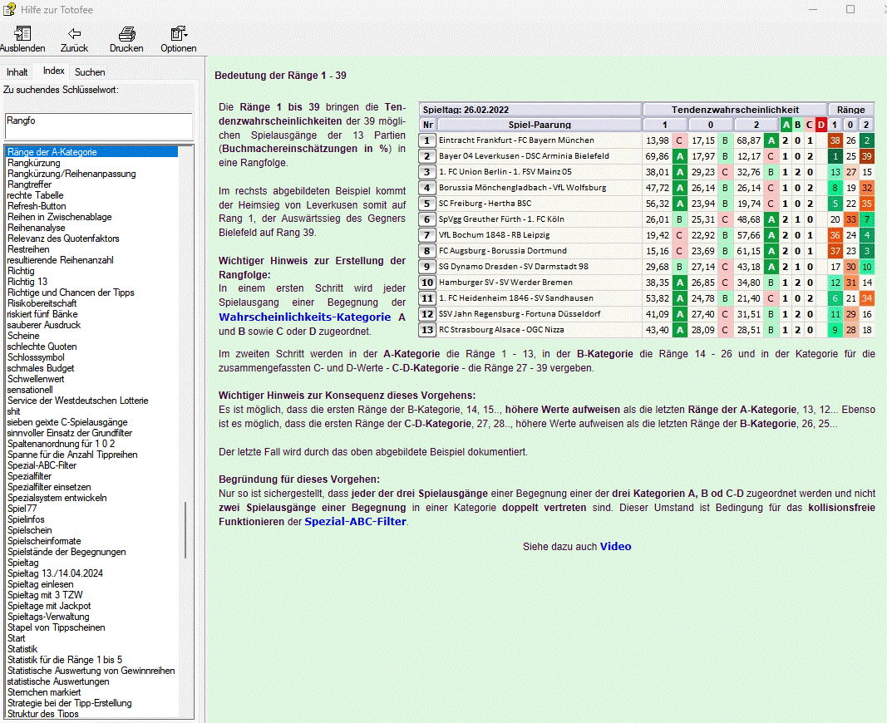Click the Drucken printer icon
The width and height of the screenshot is (887, 723).
(x=126, y=34)
